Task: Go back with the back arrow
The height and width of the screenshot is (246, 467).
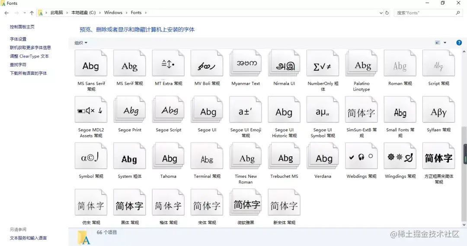Action: 6,13
